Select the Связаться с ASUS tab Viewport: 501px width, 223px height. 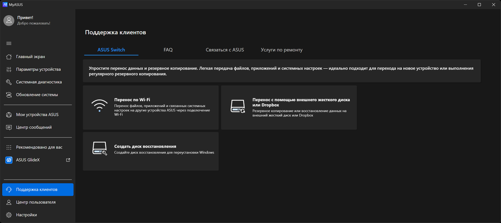(x=225, y=50)
